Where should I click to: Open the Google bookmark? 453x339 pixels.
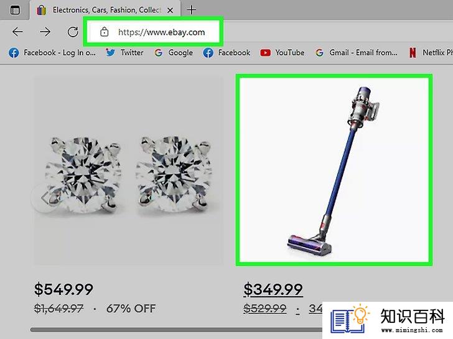pos(174,53)
